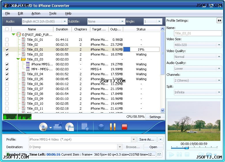Click the Save As... button
The height and width of the screenshot is (162, 225).
147,139
